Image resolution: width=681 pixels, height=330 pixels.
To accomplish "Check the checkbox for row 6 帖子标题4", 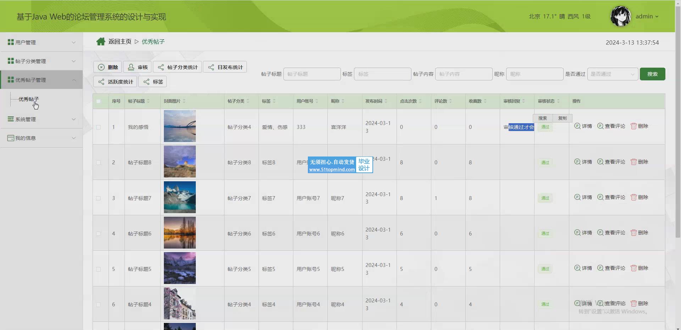I will [99, 305].
